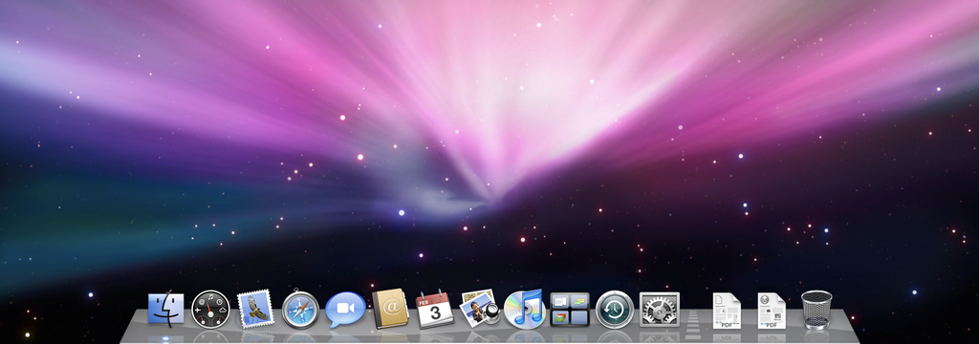
Task: Open Mail with the hawk stamp icon
Action: 255,309
